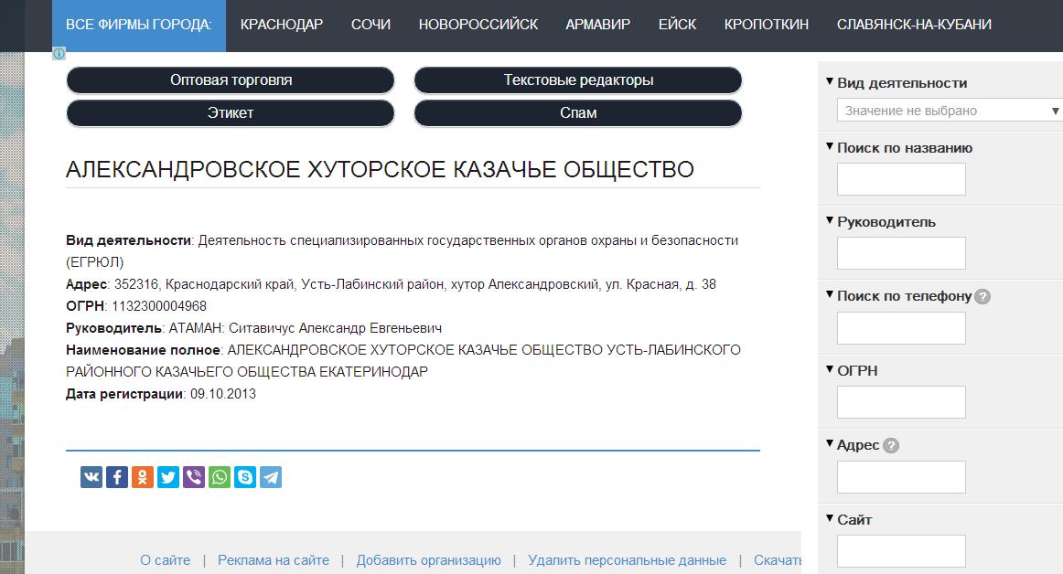Share the page on VK
The width and height of the screenshot is (1063, 574).
coord(91,477)
